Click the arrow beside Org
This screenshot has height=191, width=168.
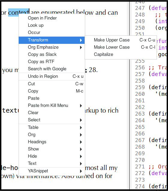click(81, 135)
